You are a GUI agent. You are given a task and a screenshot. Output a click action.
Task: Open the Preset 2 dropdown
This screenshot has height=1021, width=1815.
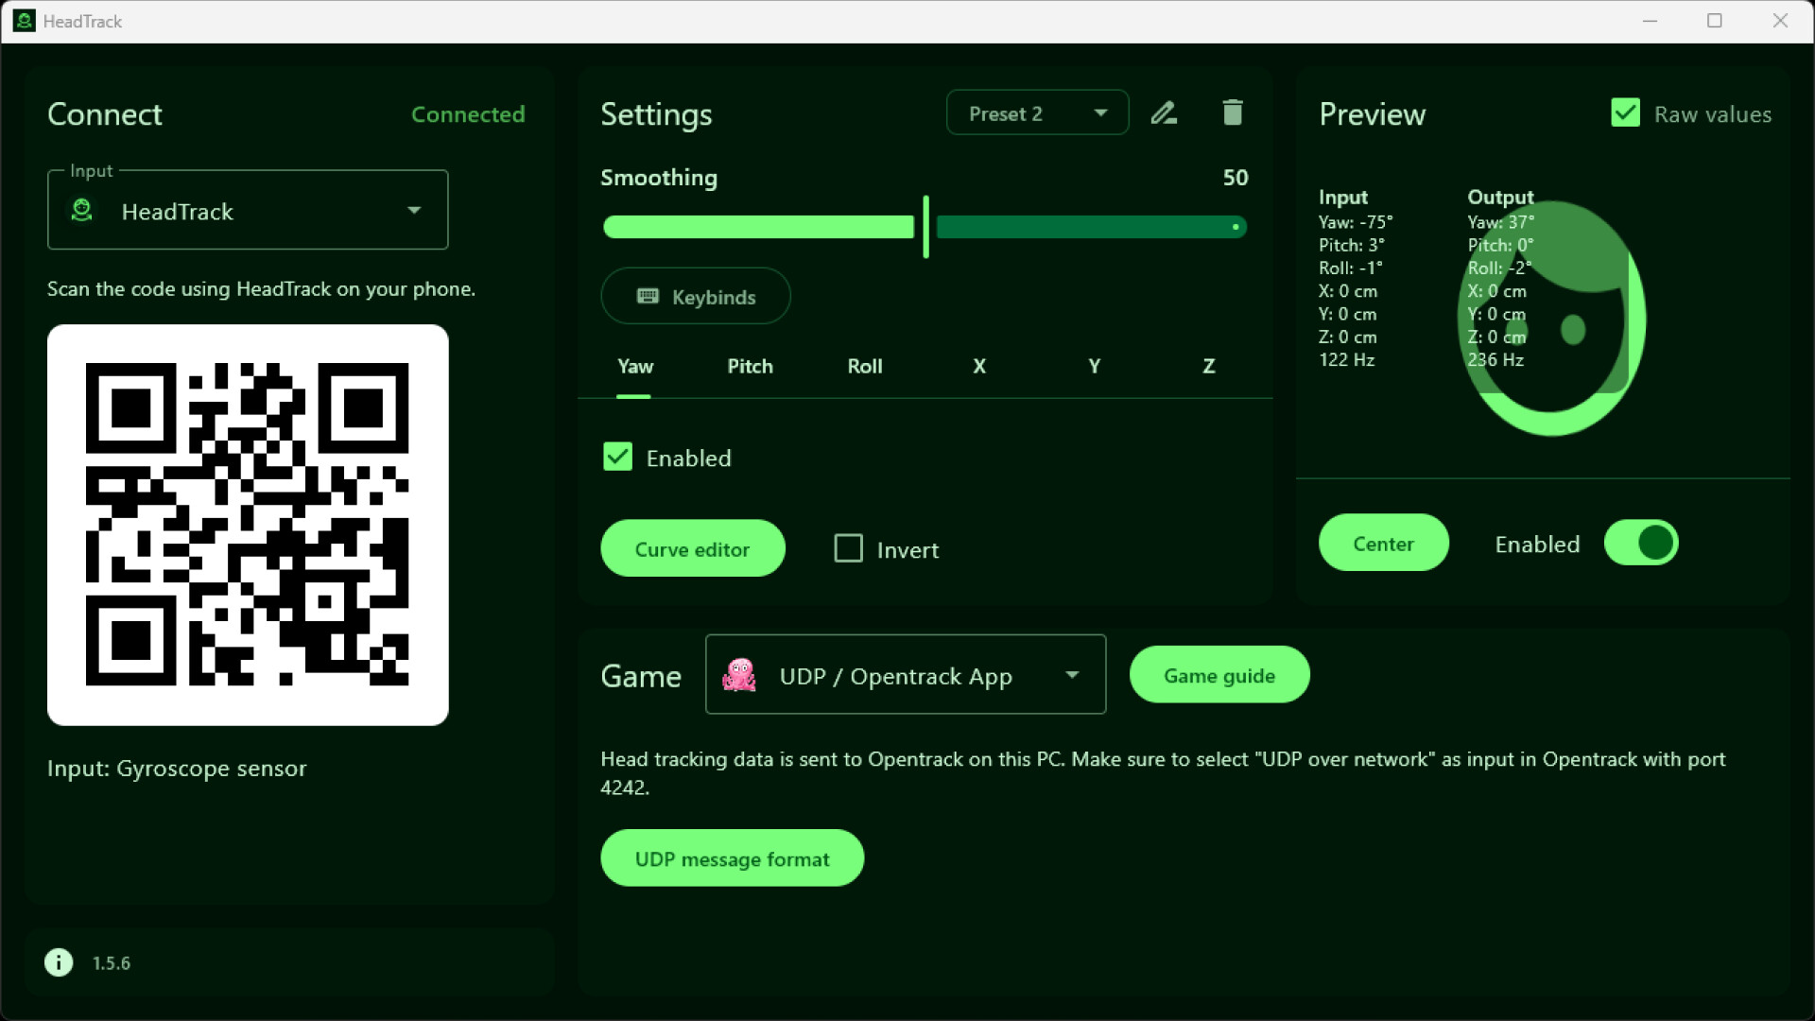click(1037, 113)
